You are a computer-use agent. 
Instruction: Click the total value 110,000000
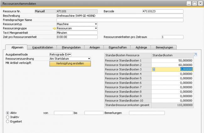172,105
